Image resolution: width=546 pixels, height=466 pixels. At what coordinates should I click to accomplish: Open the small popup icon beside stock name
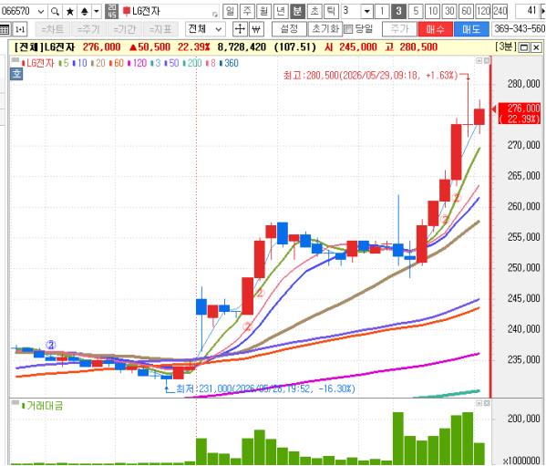point(215,14)
